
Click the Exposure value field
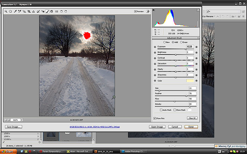coord(189,47)
